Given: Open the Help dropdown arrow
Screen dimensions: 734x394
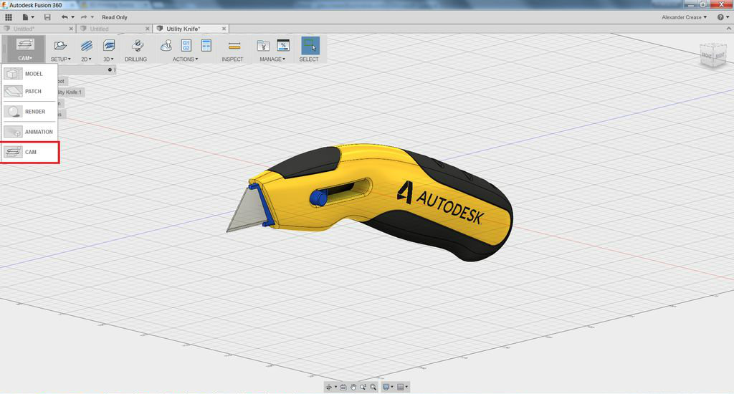Looking at the screenshot, I should 728,17.
